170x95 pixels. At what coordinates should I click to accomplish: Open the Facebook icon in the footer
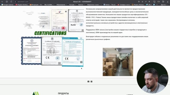(88, 82)
